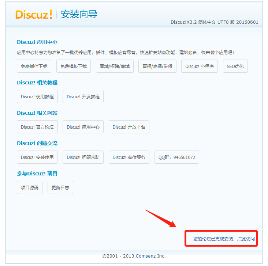View 更新日志 button
The image size is (268, 266).
[60, 187]
